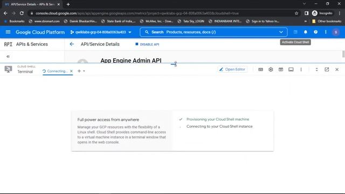Viewport: 345px width, 194px height.
Task: Click the browser address bar URL
Action: 137,13
